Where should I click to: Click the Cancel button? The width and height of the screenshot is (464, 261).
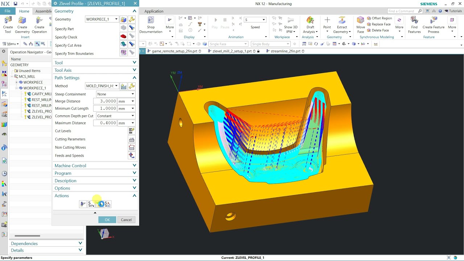(126, 220)
